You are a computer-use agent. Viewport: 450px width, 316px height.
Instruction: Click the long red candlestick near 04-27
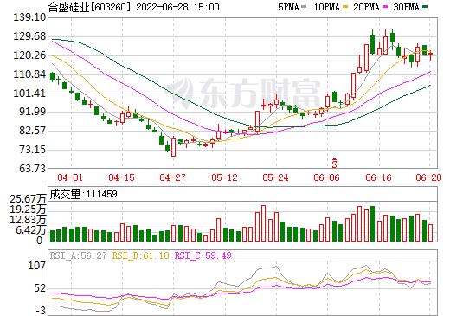(x=173, y=147)
